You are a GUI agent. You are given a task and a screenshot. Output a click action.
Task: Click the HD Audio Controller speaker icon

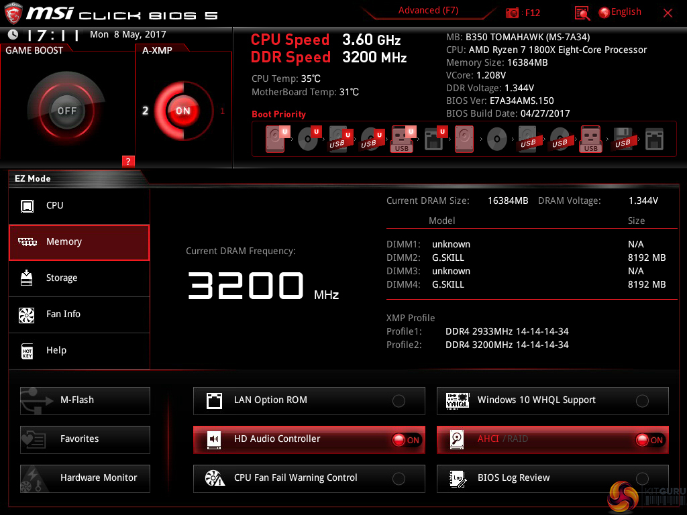[214, 439]
